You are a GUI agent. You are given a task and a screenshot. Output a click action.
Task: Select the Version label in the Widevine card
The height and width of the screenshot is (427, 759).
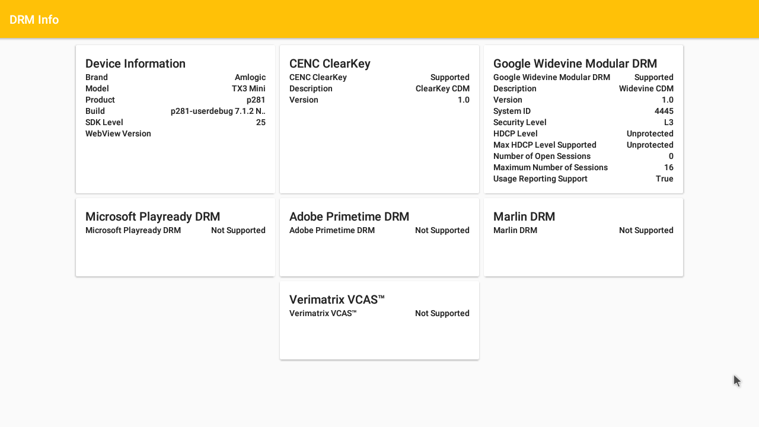tap(508, 100)
